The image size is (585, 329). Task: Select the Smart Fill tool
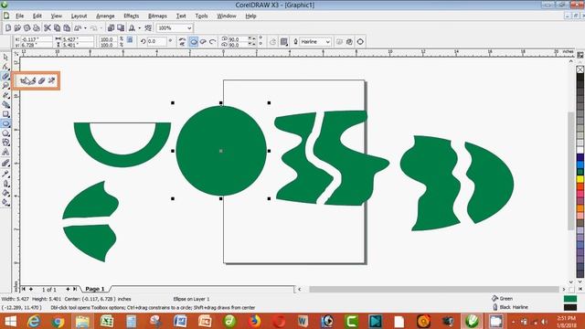click(5, 105)
